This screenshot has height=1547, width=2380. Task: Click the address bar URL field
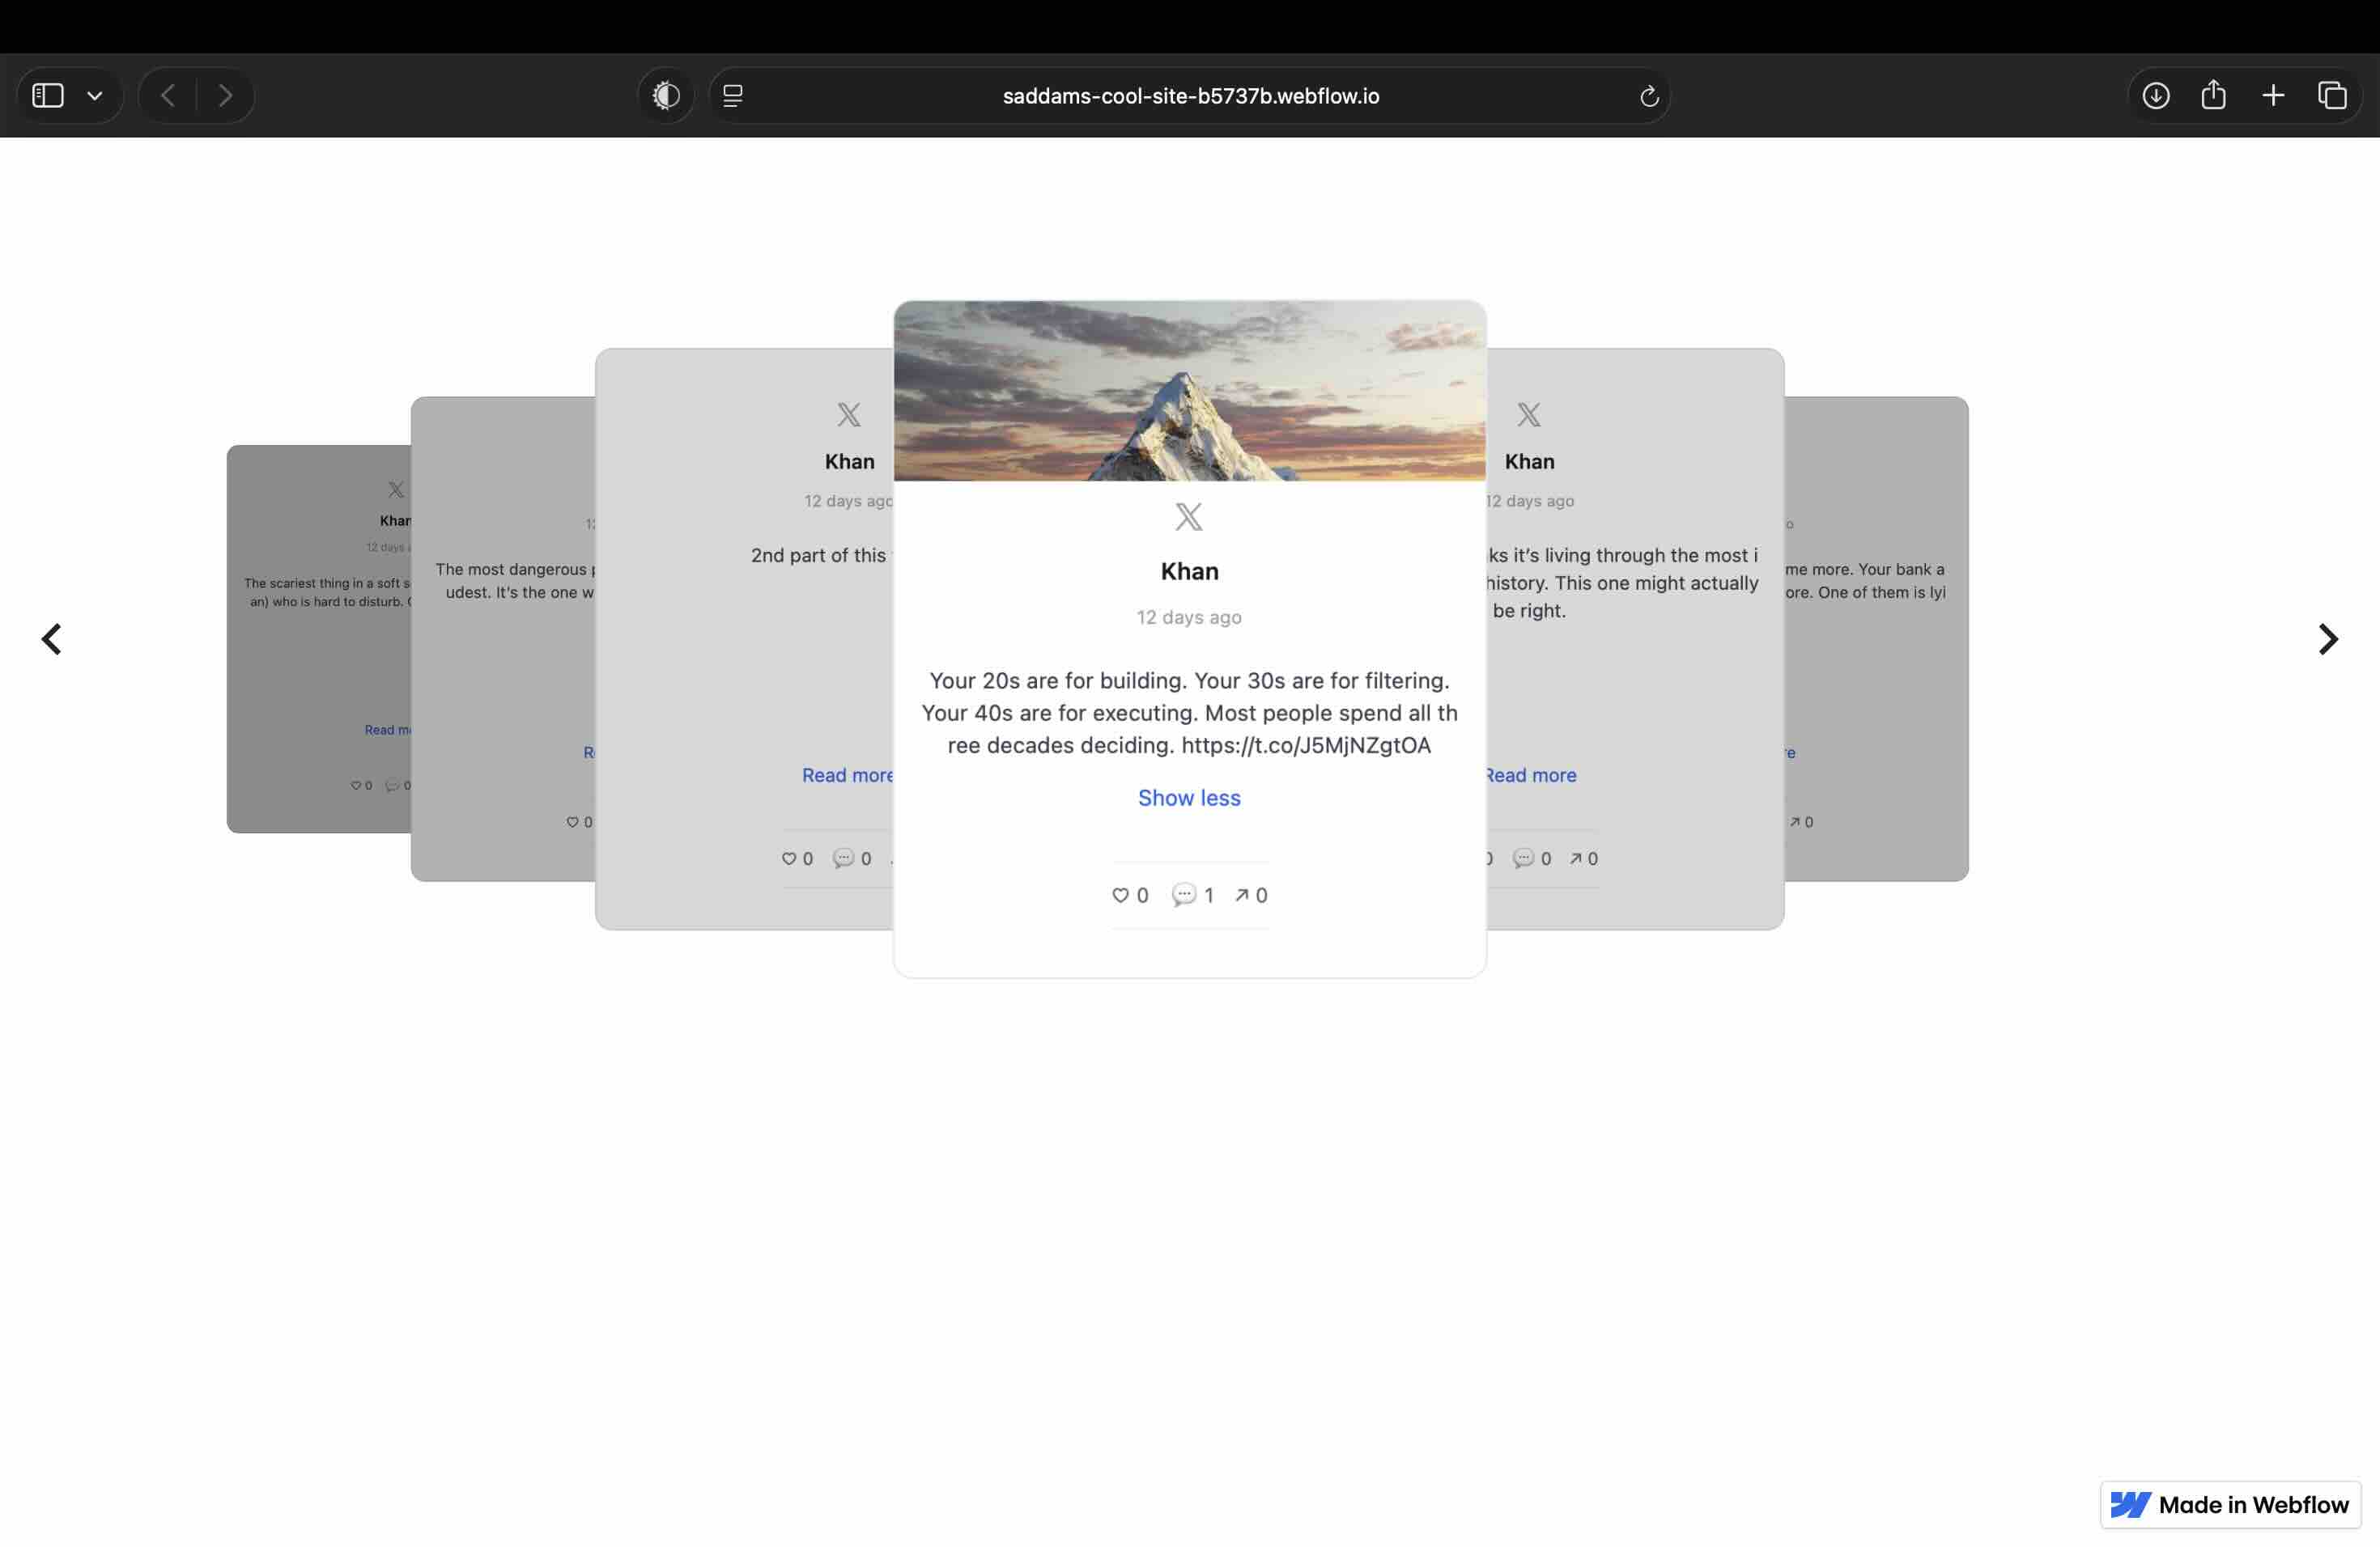click(x=1190, y=96)
